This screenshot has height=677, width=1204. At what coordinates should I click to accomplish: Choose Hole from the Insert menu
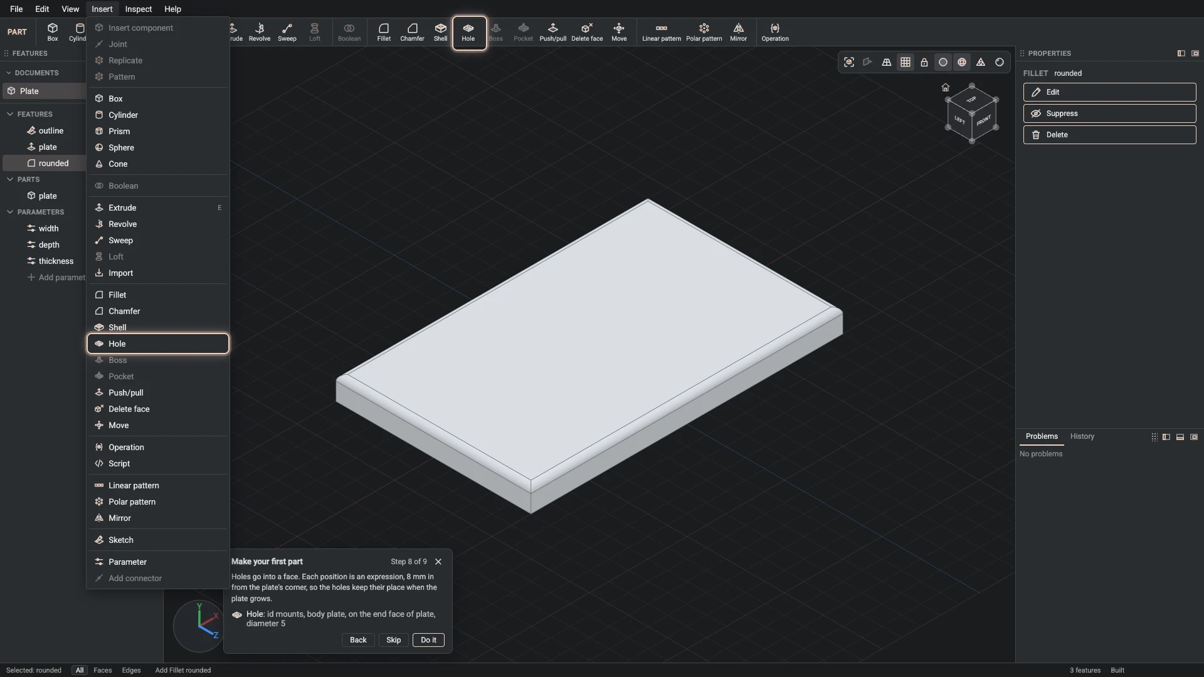click(x=158, y=344)
